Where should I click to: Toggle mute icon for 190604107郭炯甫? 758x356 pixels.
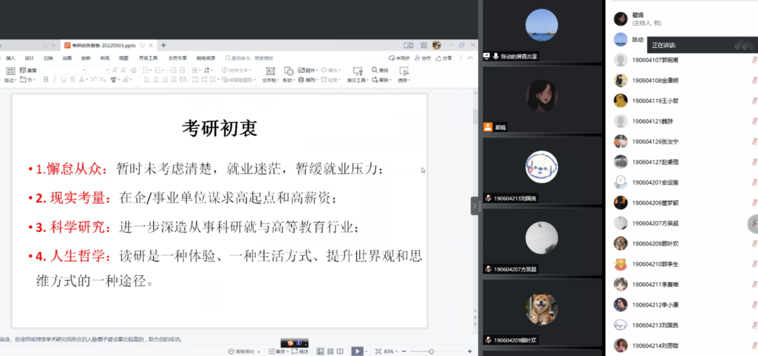(x=754, y=60)
